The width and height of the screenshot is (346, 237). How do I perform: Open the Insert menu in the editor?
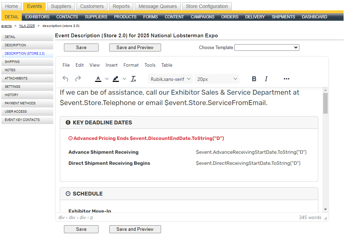[x=112, y=65]
